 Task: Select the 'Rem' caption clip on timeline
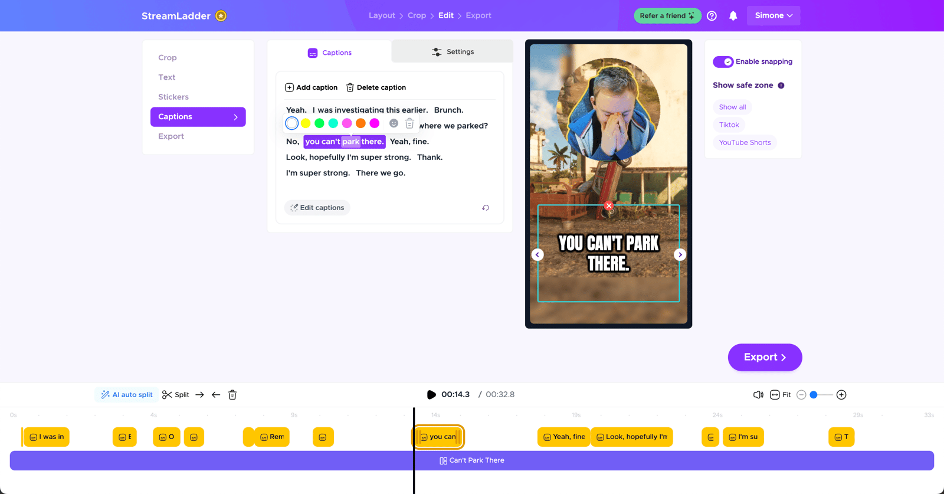272,437
